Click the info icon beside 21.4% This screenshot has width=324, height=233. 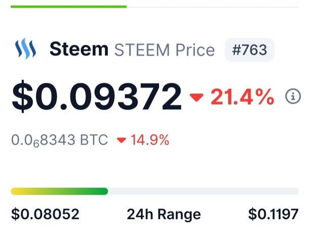point(293,96)
